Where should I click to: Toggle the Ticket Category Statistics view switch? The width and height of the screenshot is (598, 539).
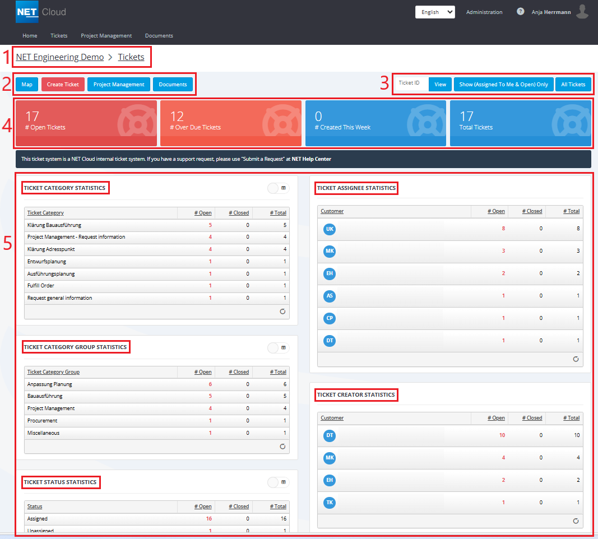(x=278, y=189)
